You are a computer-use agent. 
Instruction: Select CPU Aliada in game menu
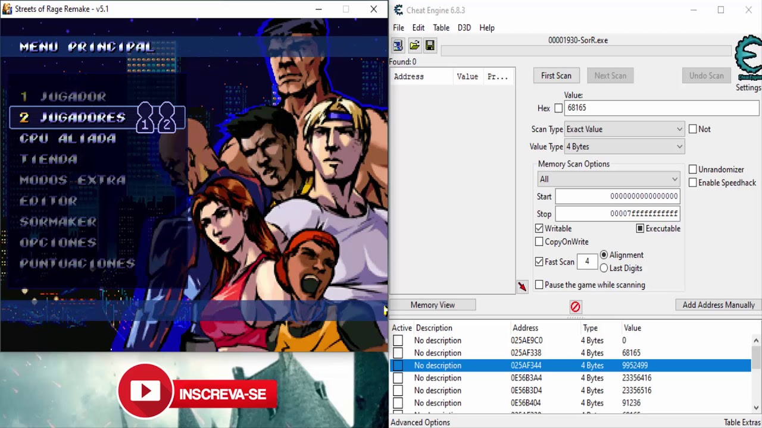pos(67,139)
